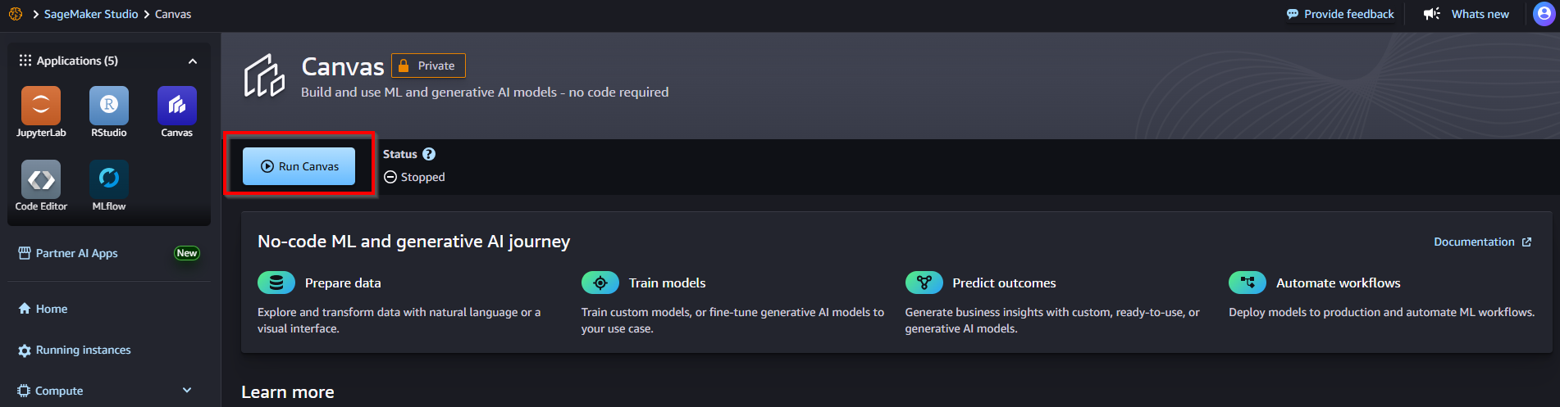Click the Status help question mark icon
Image resolution: width=1560 pixels, height=407 pixels.
(429, 154)
